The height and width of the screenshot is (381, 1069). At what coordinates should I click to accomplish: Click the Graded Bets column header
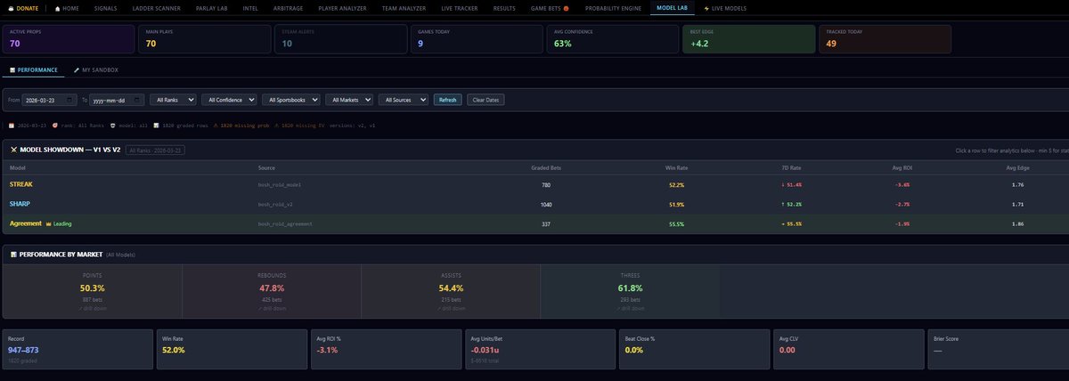tap(546, 167)
